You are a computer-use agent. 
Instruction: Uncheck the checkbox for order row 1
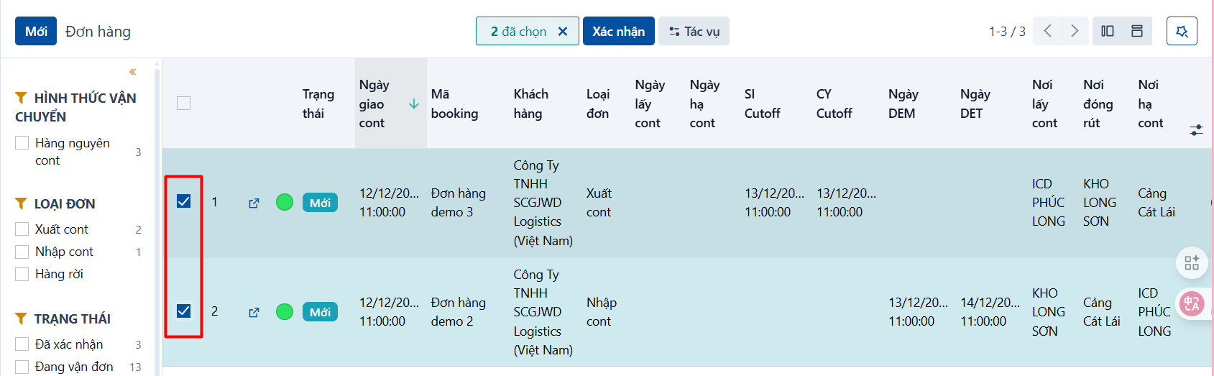pos(184,201)
